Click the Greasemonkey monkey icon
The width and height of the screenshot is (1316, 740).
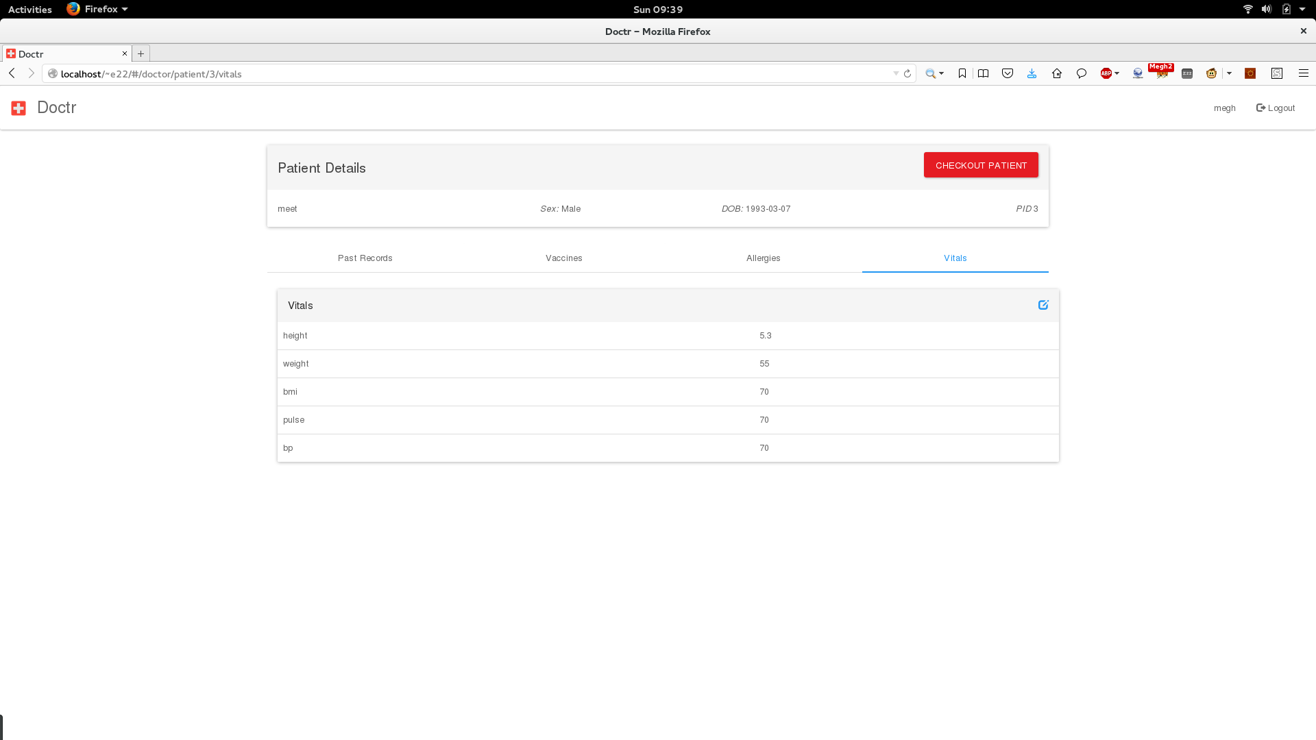point(1212,73)
